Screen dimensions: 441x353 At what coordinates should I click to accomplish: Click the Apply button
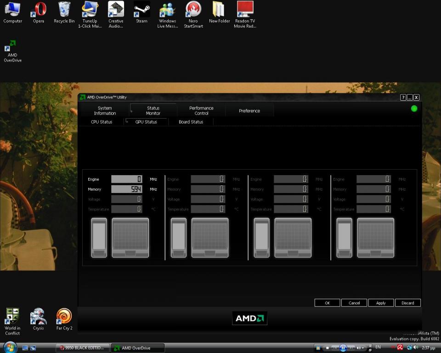(x=381, y=303)
